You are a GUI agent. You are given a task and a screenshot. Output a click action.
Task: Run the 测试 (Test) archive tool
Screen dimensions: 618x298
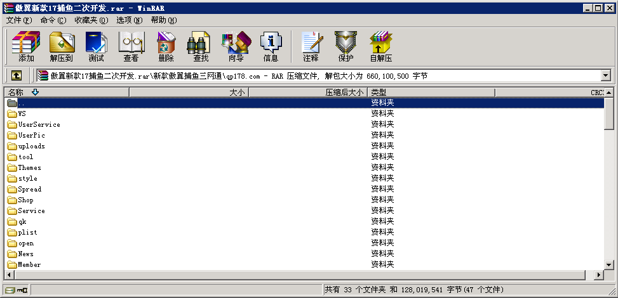(96, 46)
